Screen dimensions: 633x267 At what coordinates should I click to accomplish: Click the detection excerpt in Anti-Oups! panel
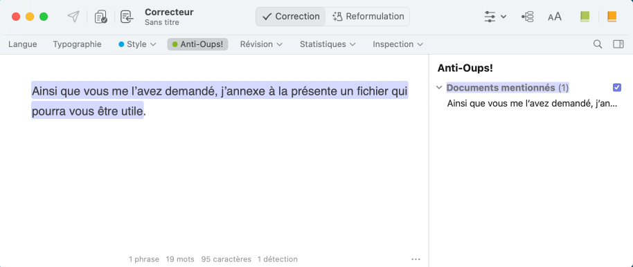pyautogui.click(x=532, y=104)
